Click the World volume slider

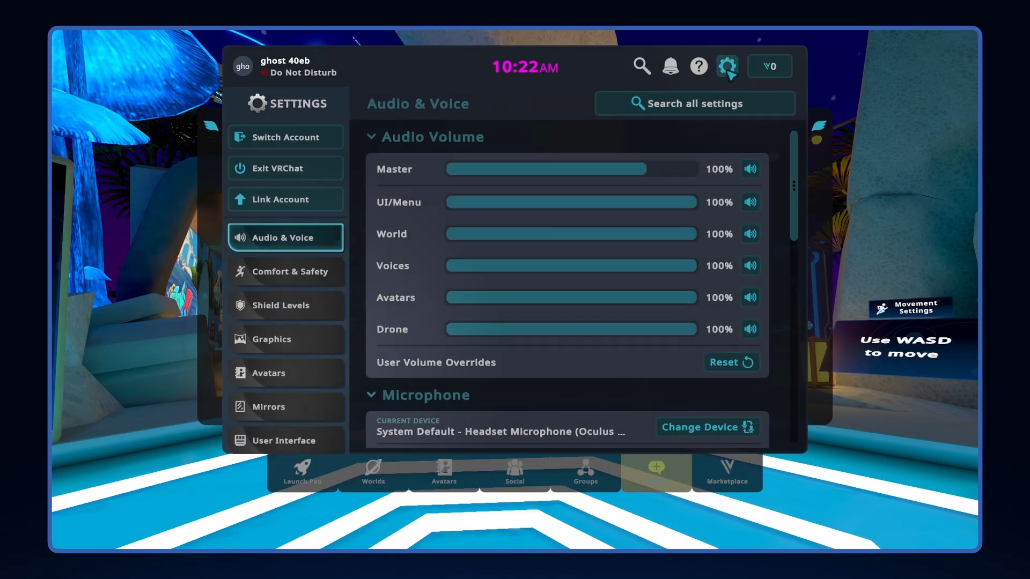pyautogui.click(x=571, y=234)
